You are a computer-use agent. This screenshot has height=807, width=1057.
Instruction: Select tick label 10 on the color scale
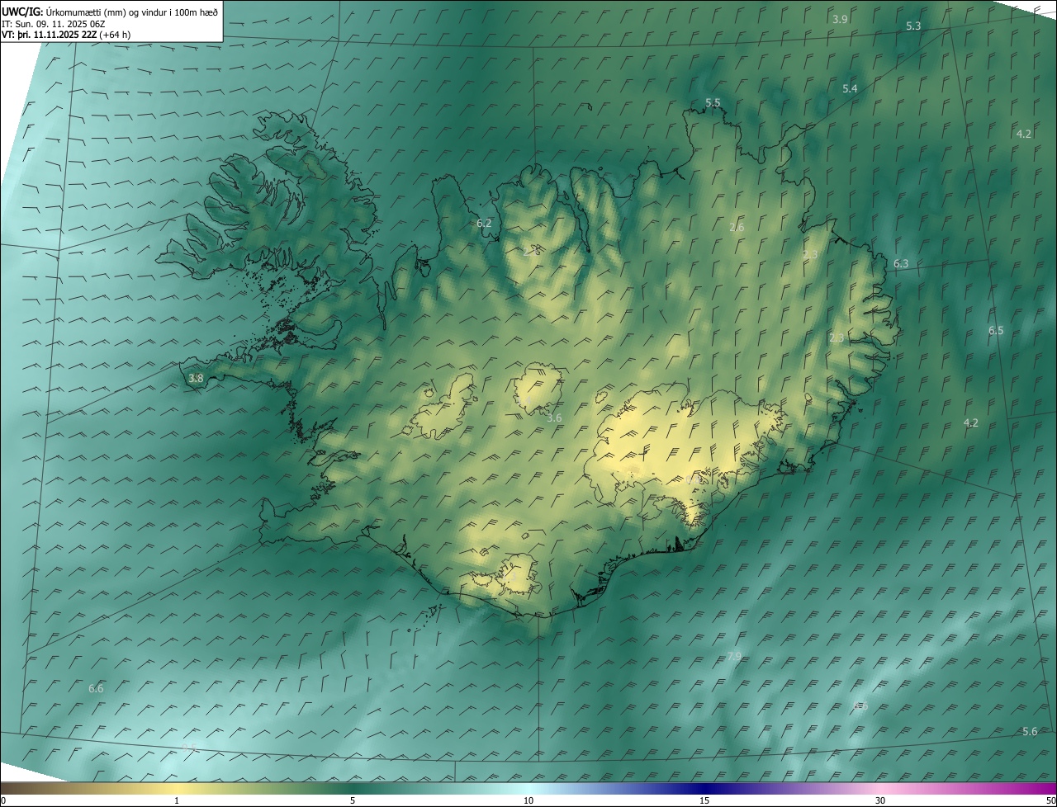528,800
